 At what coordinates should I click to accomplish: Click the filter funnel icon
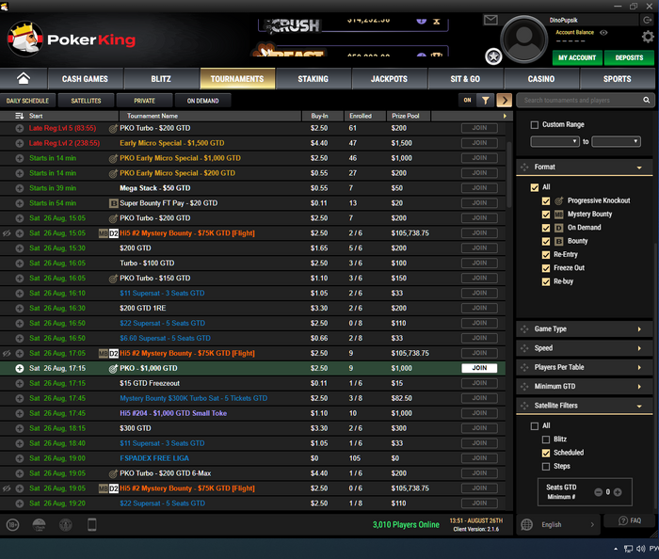pyautogui.click(x=486, y=101)
